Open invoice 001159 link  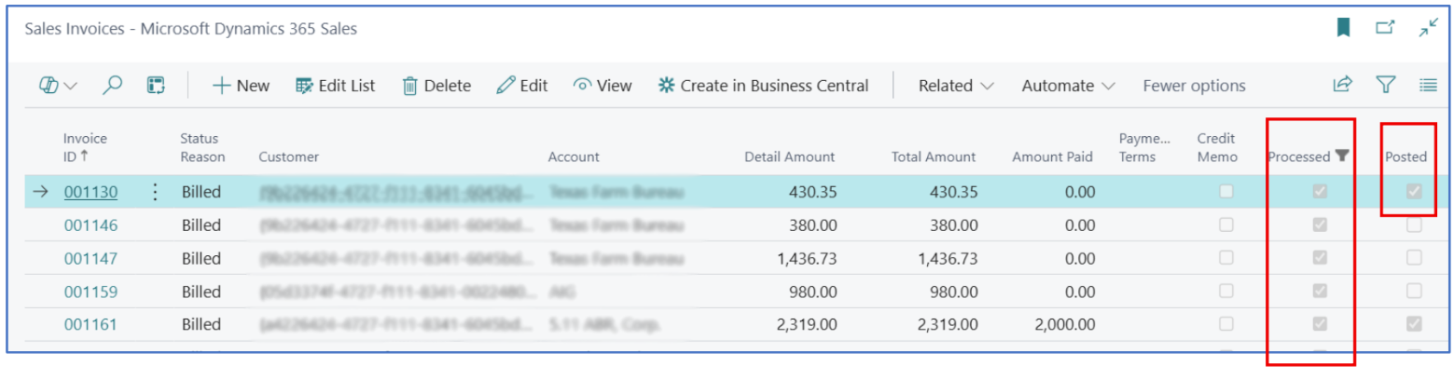coord(90,292)
